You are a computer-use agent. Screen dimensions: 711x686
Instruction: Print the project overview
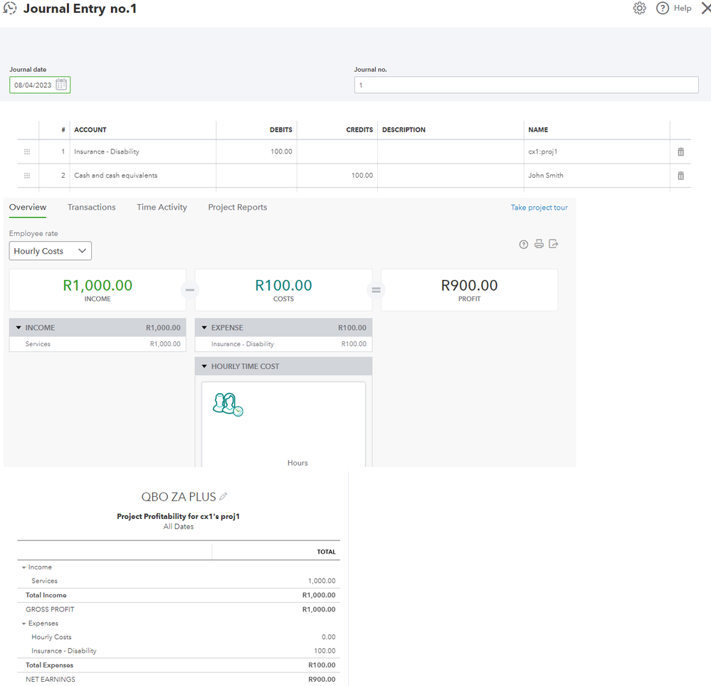click(539, 244)
